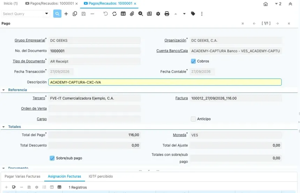The height and width of the screenshot is (193, 300).
Task: Edit line with pencil icon in detail
Action: [x=14, y=187]
